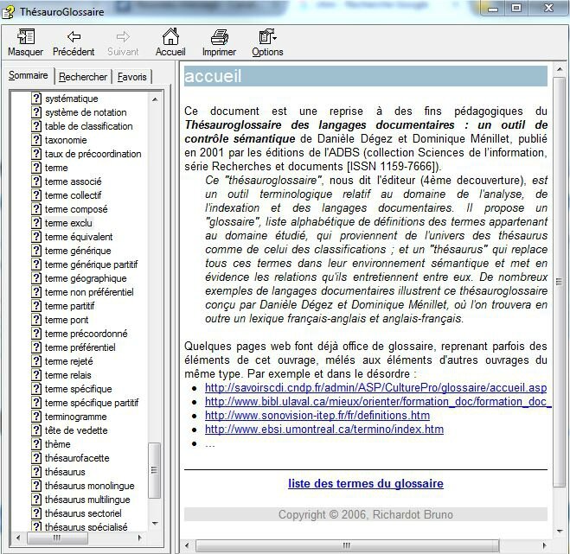Open the Accueil home icon
The width and height of the screenshot is (570, 554).
pos(170,36)
